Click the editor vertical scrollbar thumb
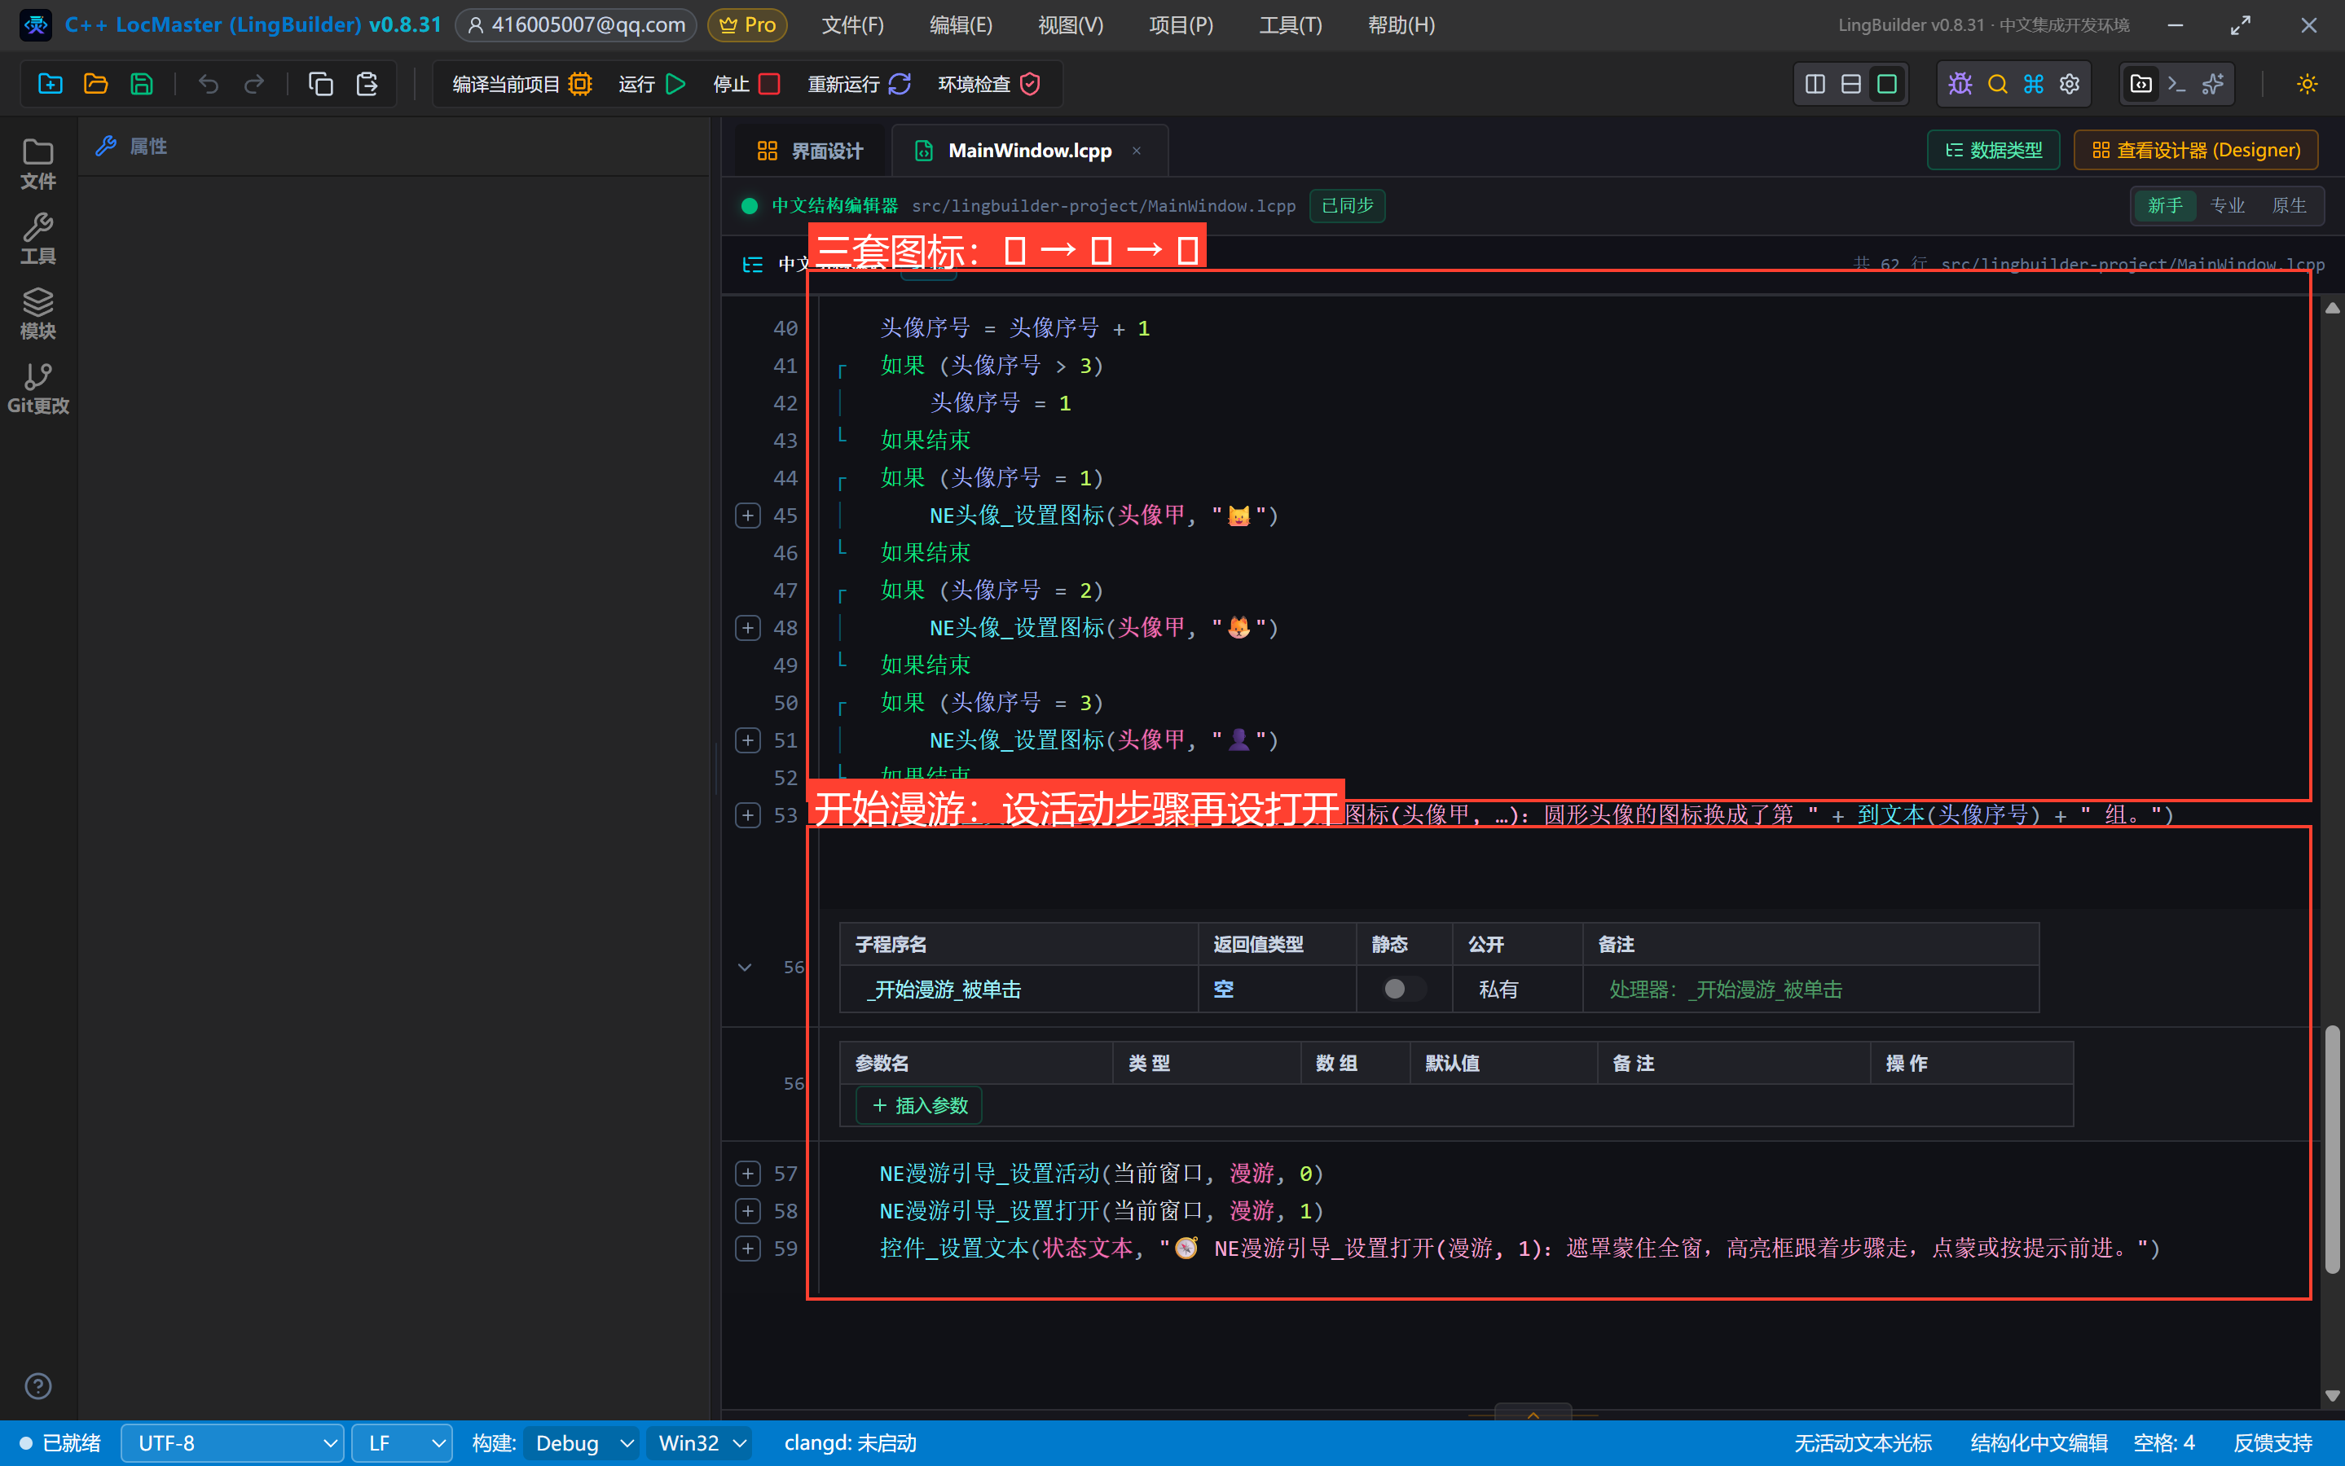Image resolution: width=2345 pixels, height=1466 pixels. (2333, 1149)
